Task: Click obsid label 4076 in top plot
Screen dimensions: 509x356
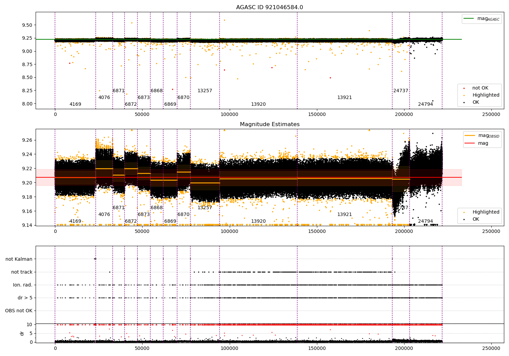Action: coord(104,98)
